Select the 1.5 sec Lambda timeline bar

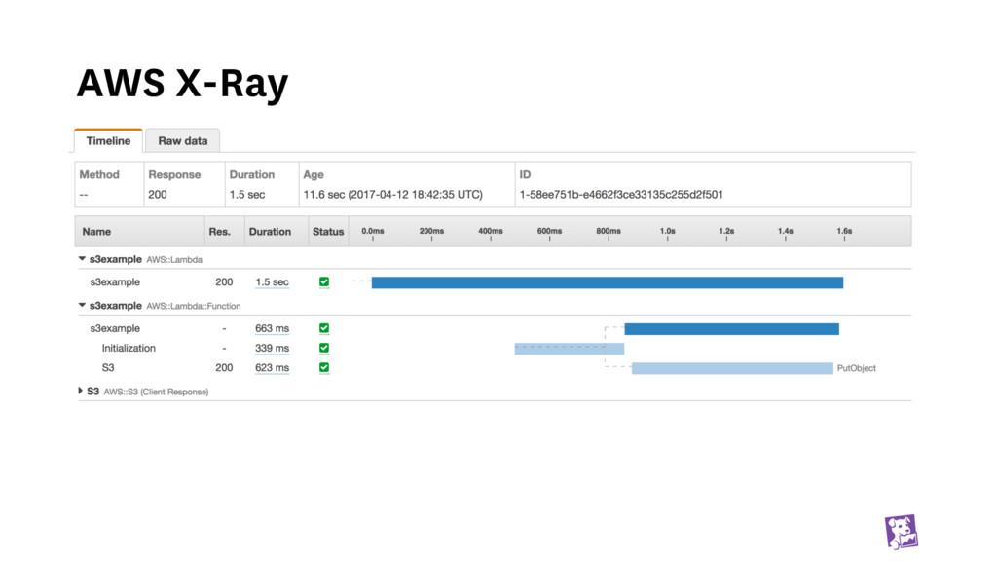[x=608, y=282]
